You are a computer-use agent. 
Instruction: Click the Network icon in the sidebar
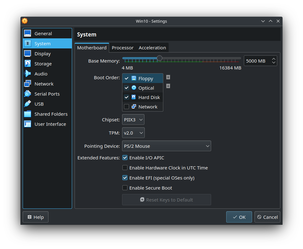[27, 84]
